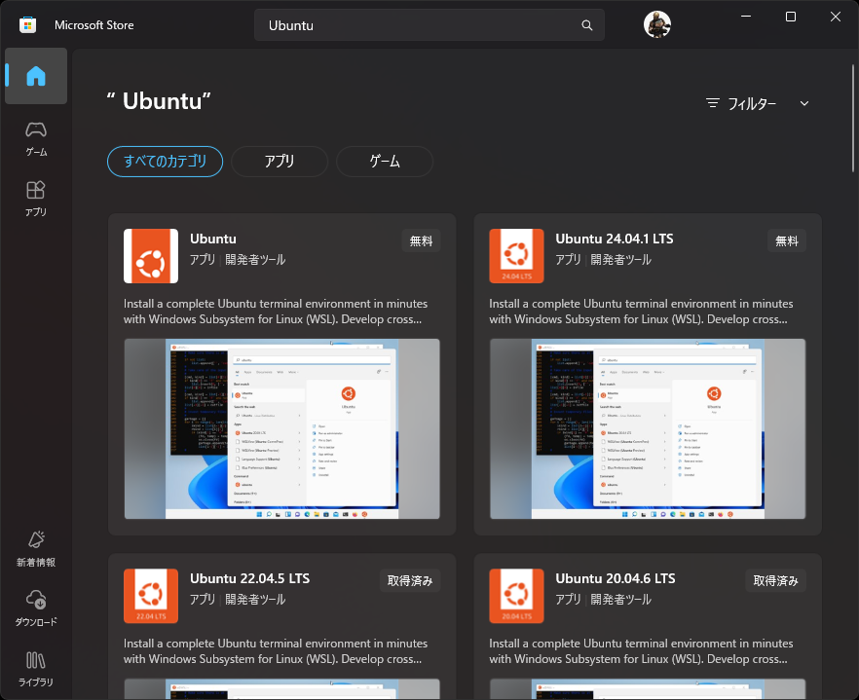Click the search magnifier icon
The height and width of the screenshot is (700, 859).
586,25
